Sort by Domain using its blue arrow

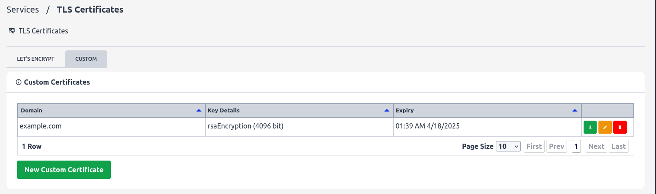199,111
